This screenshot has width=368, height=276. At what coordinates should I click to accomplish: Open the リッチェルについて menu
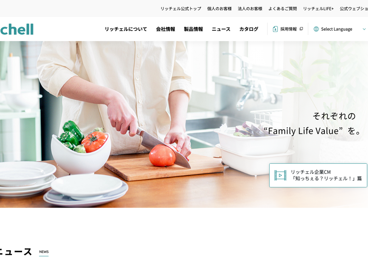tap(126, 29)
